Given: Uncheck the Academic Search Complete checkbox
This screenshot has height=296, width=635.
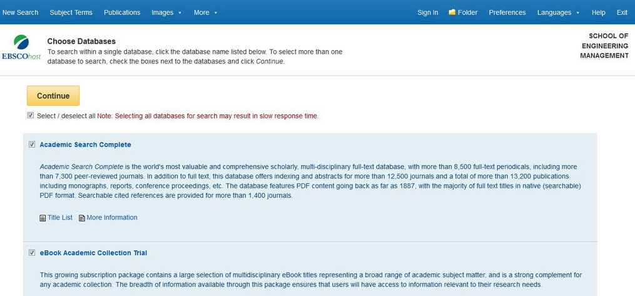Looking at the screenshot, I should [32, 145].
